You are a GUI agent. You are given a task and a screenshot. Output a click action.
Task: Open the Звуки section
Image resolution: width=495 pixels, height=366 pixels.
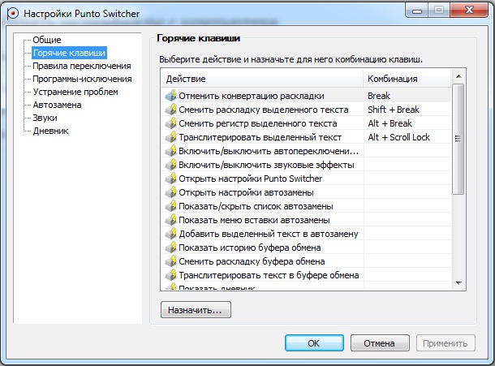[x=45, y=118]
